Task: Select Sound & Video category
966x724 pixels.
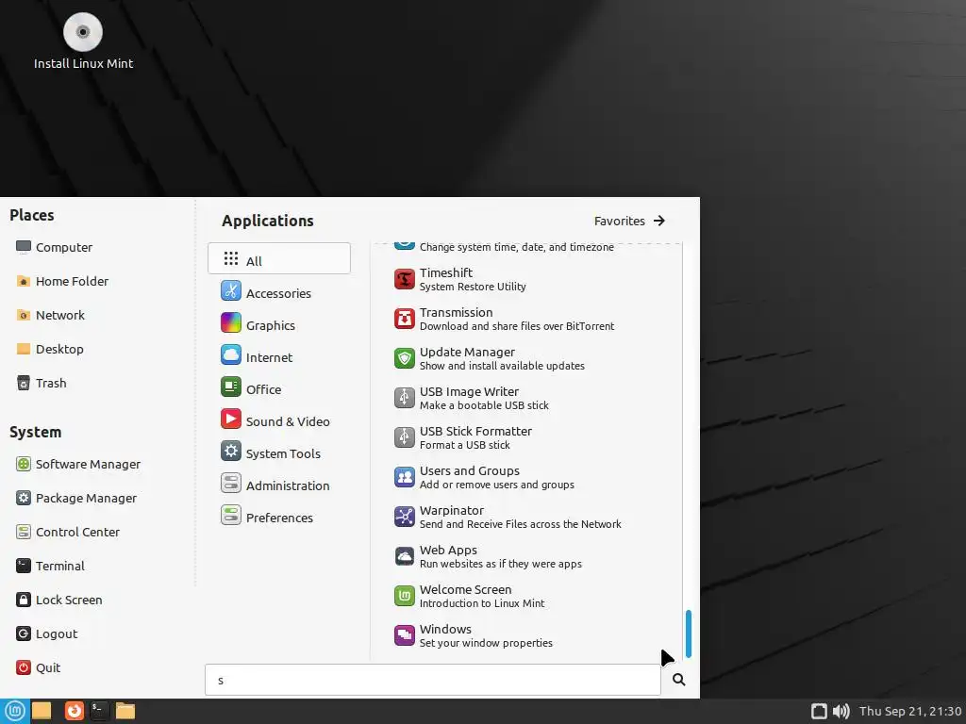Action: [x=279, y=420]
